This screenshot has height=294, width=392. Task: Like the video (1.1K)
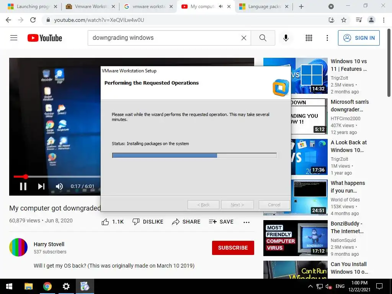113,222
